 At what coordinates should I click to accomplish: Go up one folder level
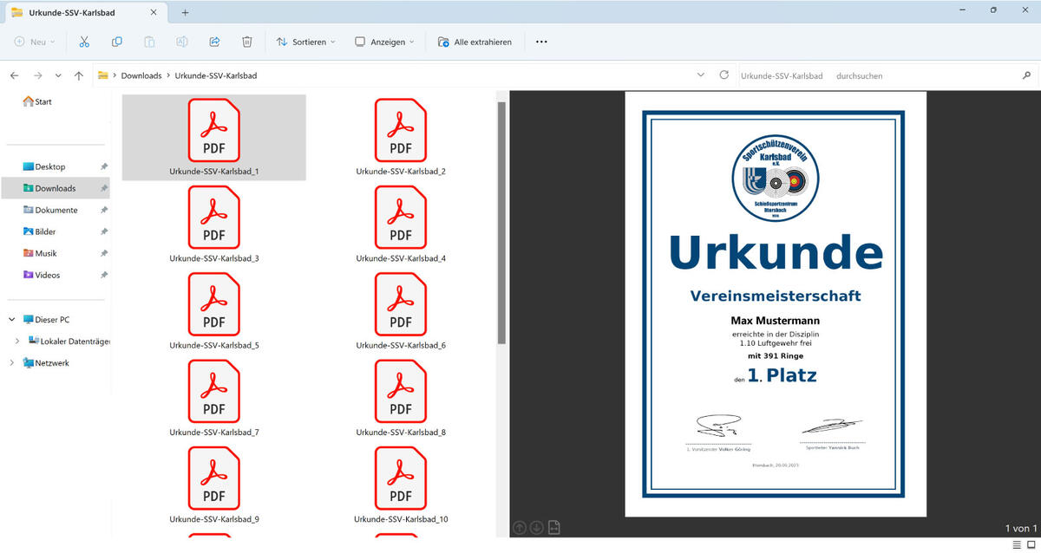[x=79, y=75]
